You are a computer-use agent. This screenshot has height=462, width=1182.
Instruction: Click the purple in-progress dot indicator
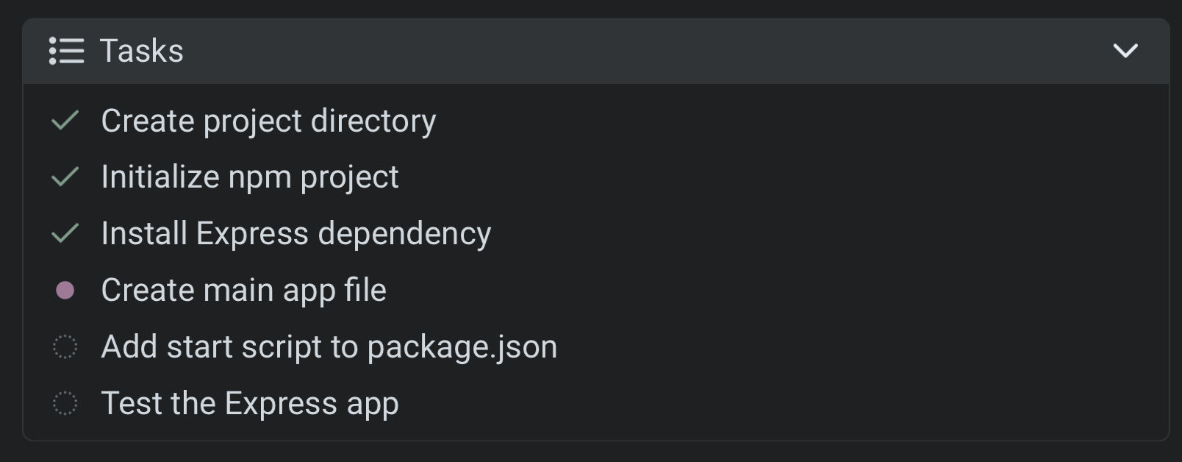65,291
